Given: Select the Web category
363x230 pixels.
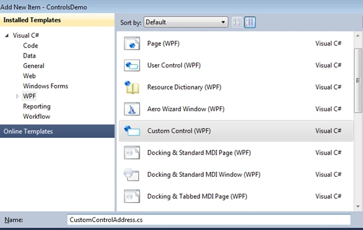Looking at the screenshot, I should [x=29, y=76].
